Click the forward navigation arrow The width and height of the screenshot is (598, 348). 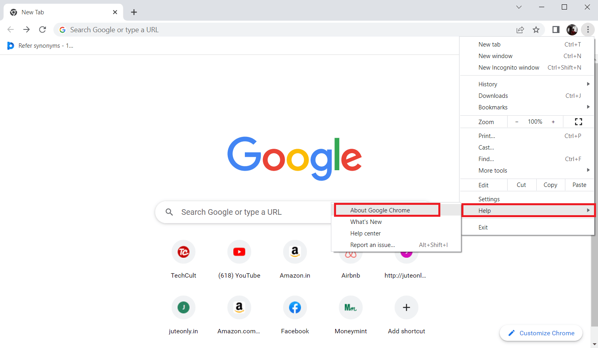coord(26,29)
